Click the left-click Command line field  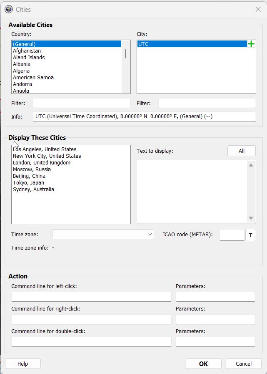tap(91, 297)
